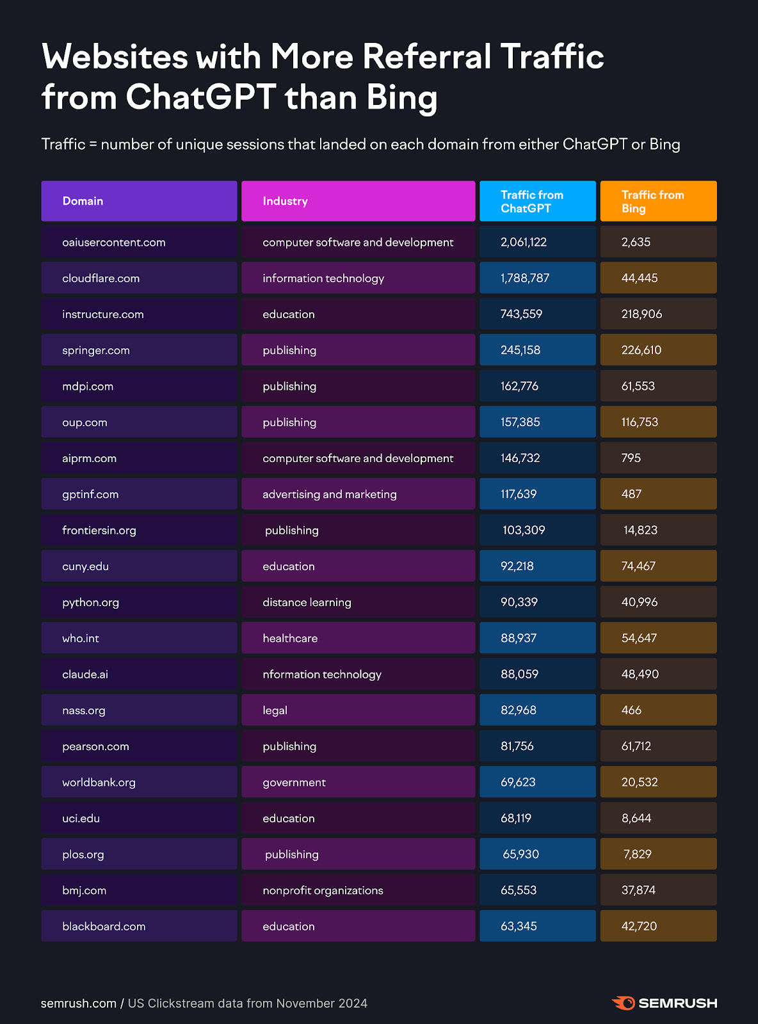Click the Semrush flame logo icon
The image size is (758, 1024).
[x=623, y=1003]
